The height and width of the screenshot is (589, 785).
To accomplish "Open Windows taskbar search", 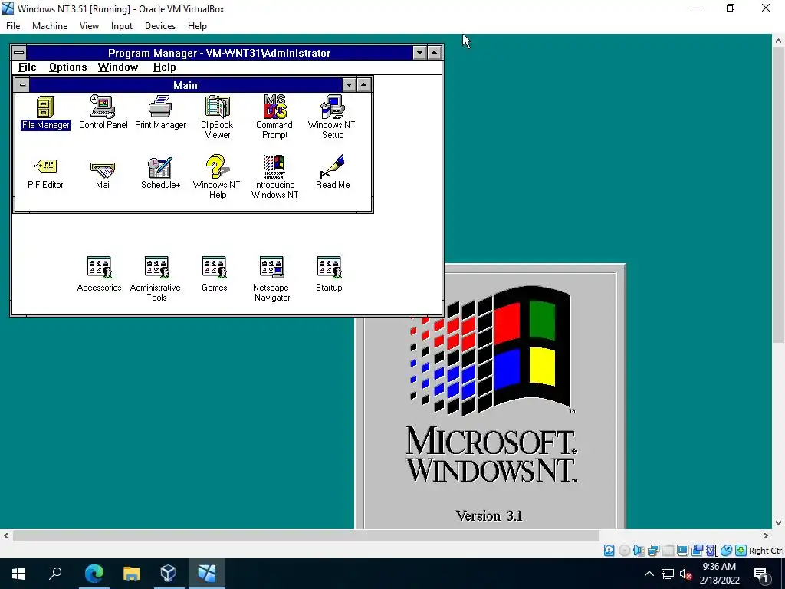I will coord(55,574).
